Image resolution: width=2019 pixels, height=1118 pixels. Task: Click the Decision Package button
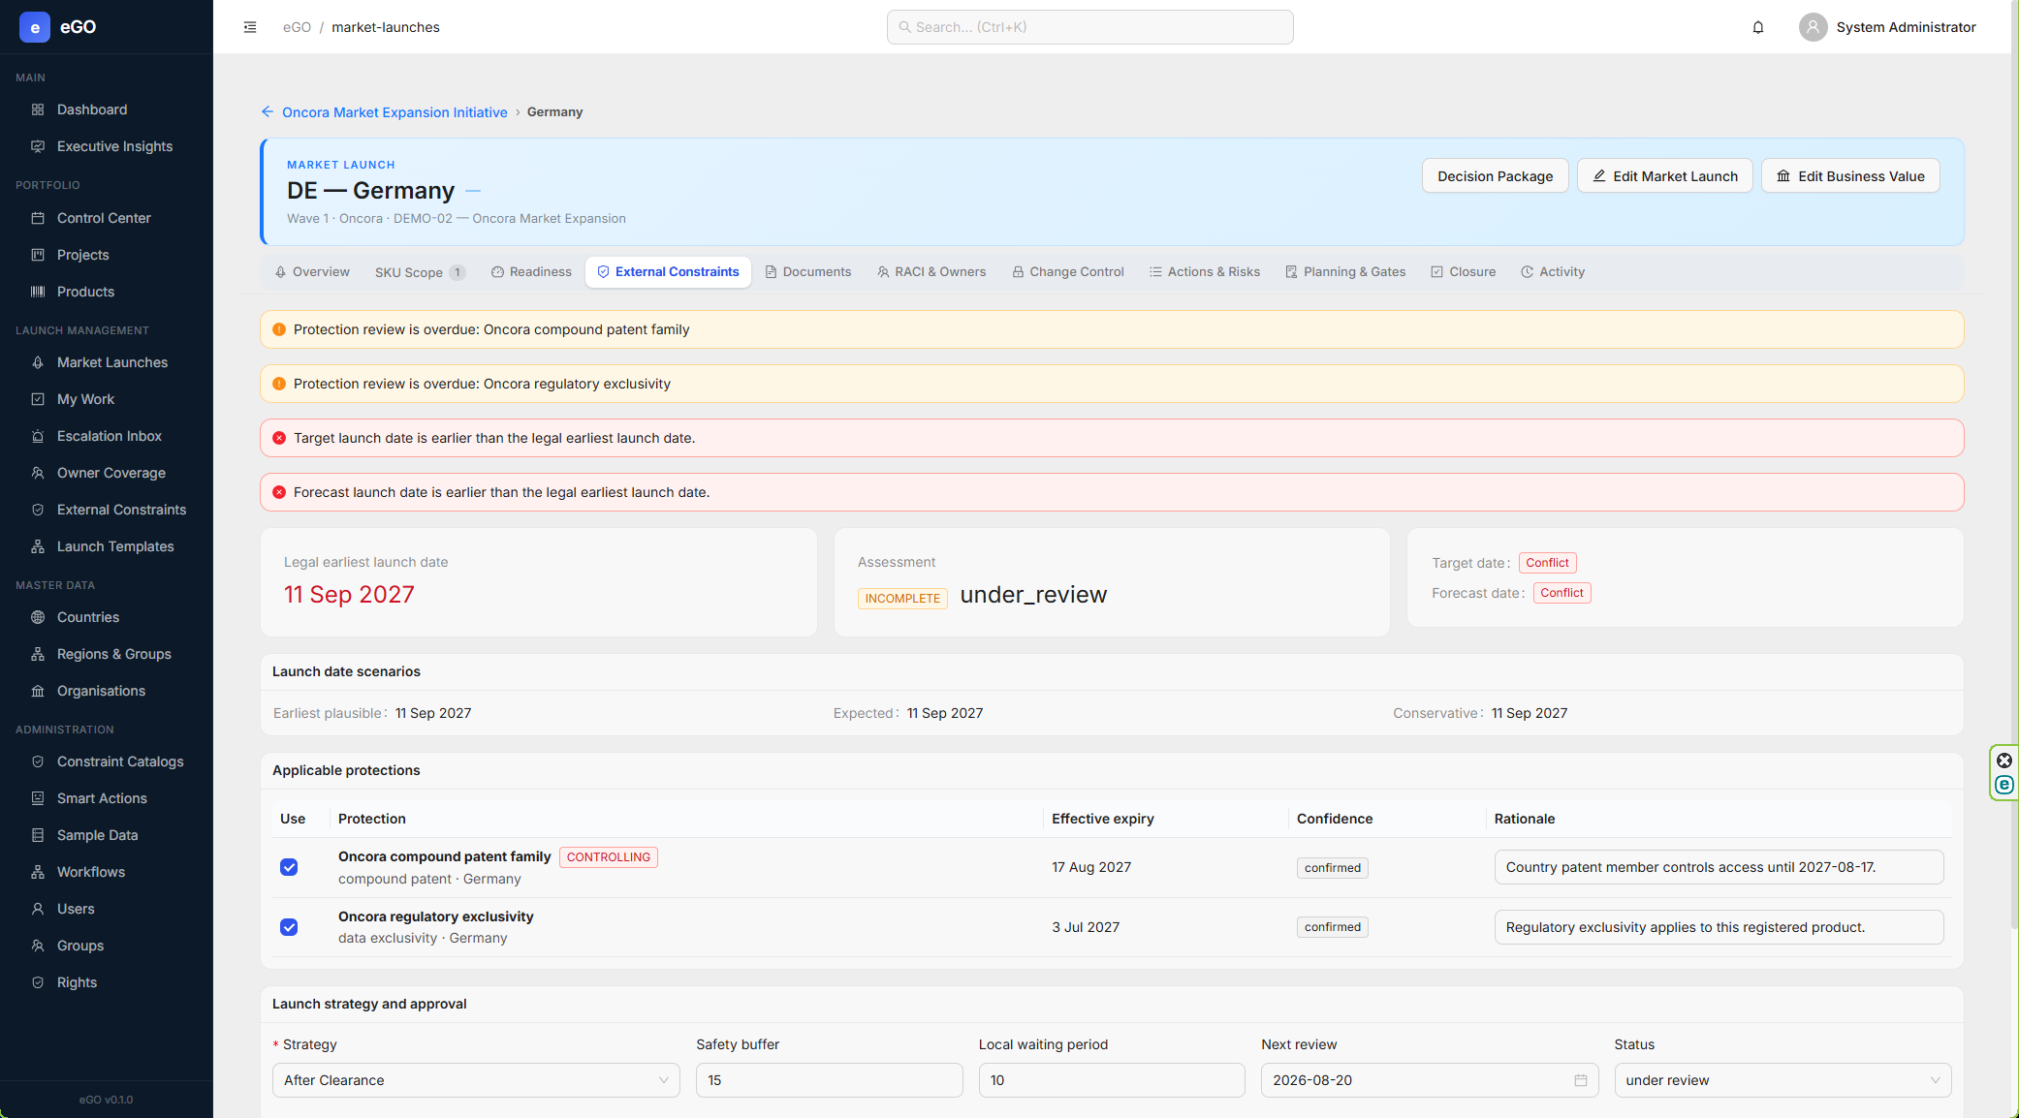point(1495,176)
